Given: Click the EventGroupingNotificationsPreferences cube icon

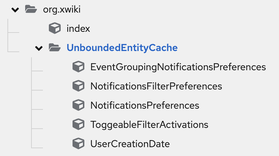Looking at the screenshot, I should [x=78, y=67].
